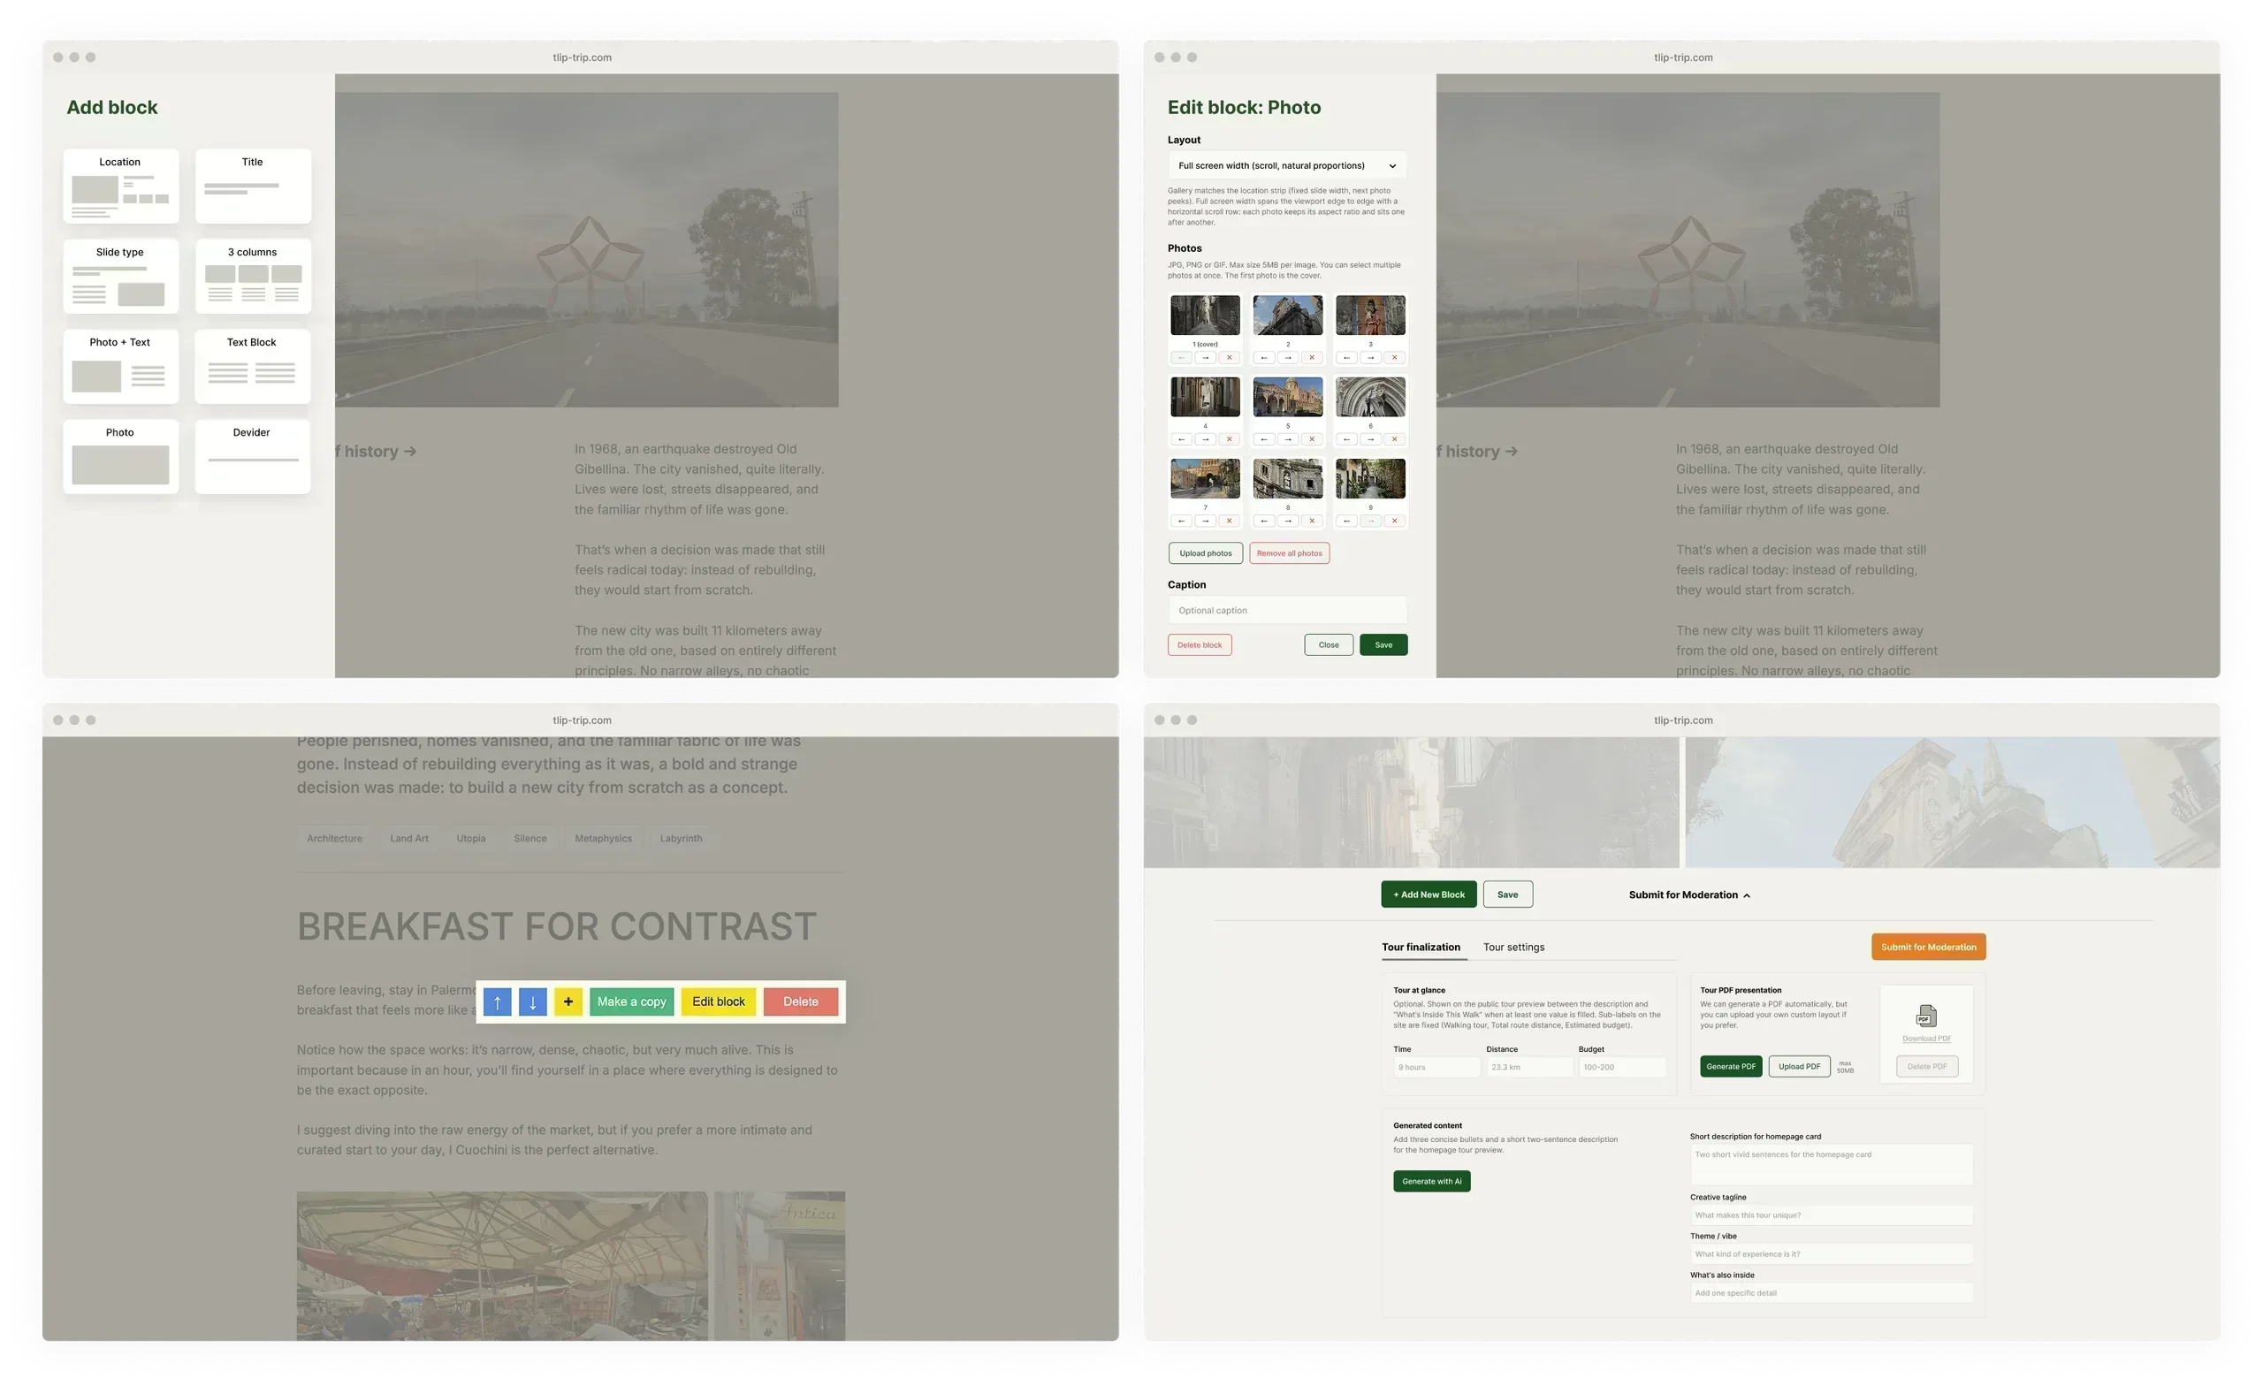Focus the Short description textarea

pos(1831,1165)
